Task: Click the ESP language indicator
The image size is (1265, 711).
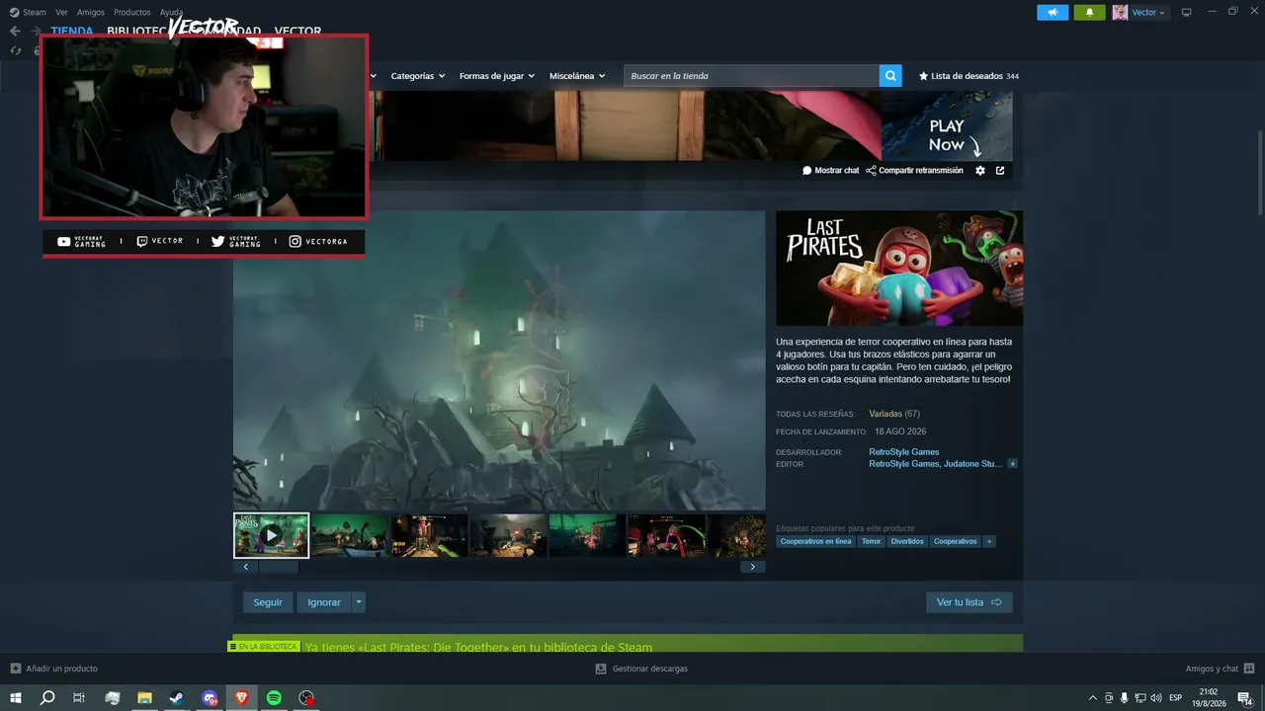Action: click(x=1176, y=698)
